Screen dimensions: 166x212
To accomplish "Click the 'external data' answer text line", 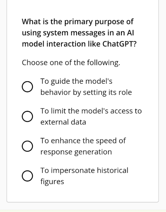I will (x=63, y=122).
